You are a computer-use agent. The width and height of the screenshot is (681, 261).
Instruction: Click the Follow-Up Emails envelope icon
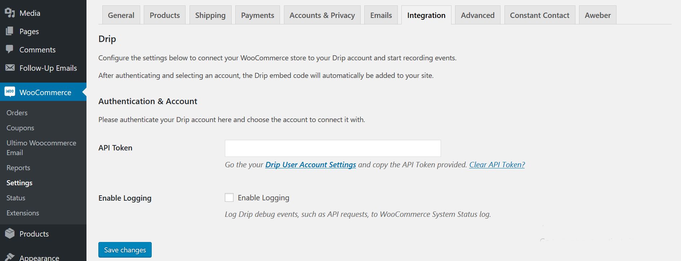click(x=10, y=67)
